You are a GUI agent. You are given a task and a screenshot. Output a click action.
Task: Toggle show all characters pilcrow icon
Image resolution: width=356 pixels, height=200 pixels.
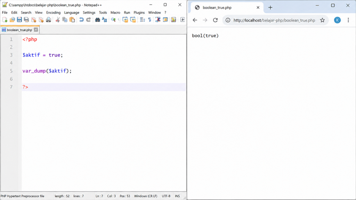pyautogui.click(x=149, y=20)
